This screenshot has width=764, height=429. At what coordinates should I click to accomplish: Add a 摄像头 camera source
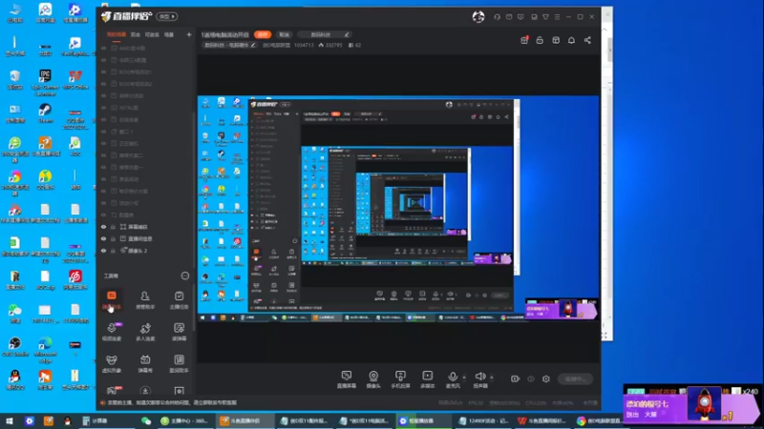click(x=373, y=378)
